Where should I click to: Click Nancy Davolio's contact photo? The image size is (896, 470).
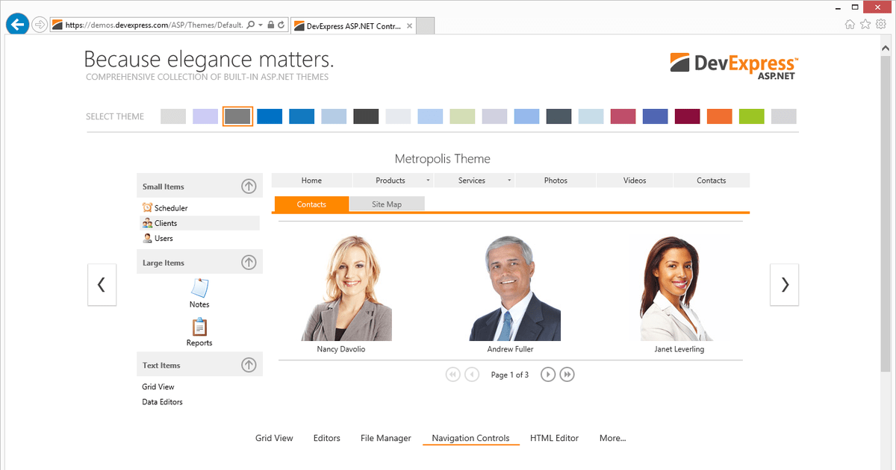click(x=341, y=287)
